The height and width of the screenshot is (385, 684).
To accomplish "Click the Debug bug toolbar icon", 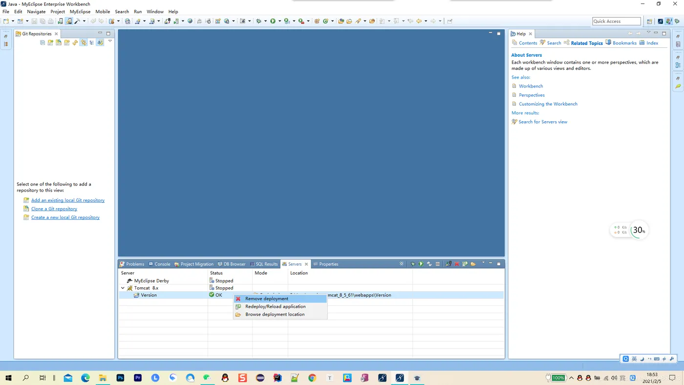I will coord(258,21).
